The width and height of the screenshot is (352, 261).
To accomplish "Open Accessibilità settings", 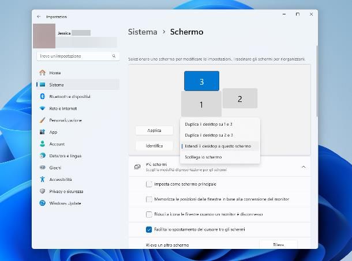I will coord(78,179).
